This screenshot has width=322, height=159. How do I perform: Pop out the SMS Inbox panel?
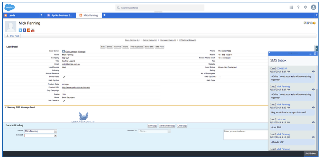click(x=315, y=54)
